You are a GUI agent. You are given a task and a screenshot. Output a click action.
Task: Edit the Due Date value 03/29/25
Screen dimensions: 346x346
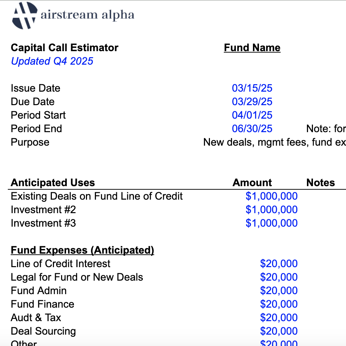click(252, 102)
